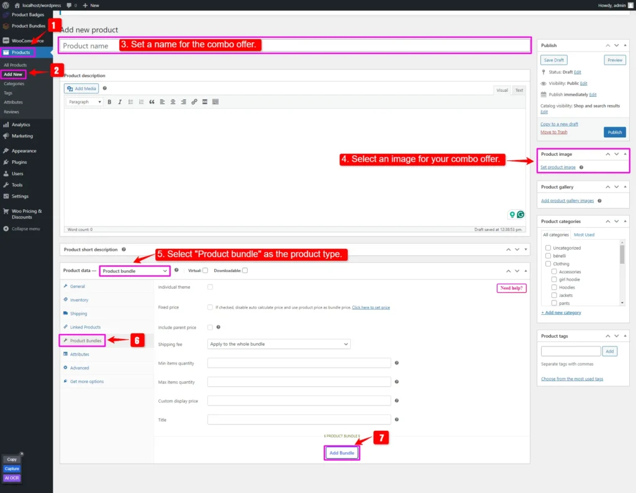636x493 pixels.
Task: Click the Save Draft button
Action: (553, 60)
